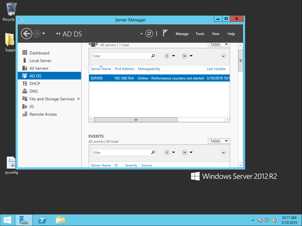This screenshot has width=302, height=226.
Task: Expand the servers panel using the chevron circle
Action: [224, 56]
